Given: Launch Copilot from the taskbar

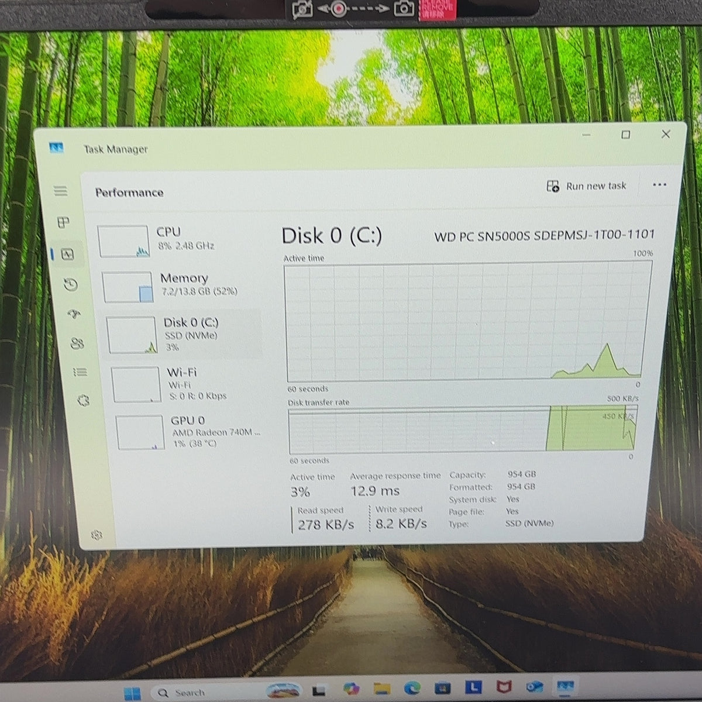Looking at the screenshot, I should [x=351, y=689].
